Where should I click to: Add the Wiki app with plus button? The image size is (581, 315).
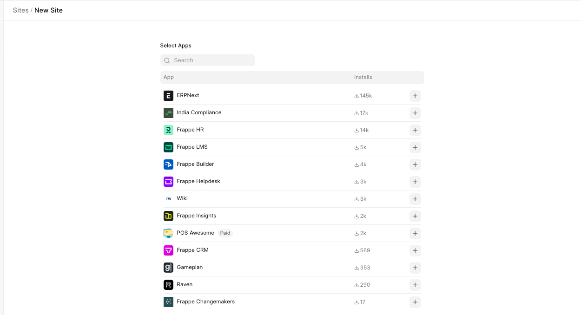(415, 199)
